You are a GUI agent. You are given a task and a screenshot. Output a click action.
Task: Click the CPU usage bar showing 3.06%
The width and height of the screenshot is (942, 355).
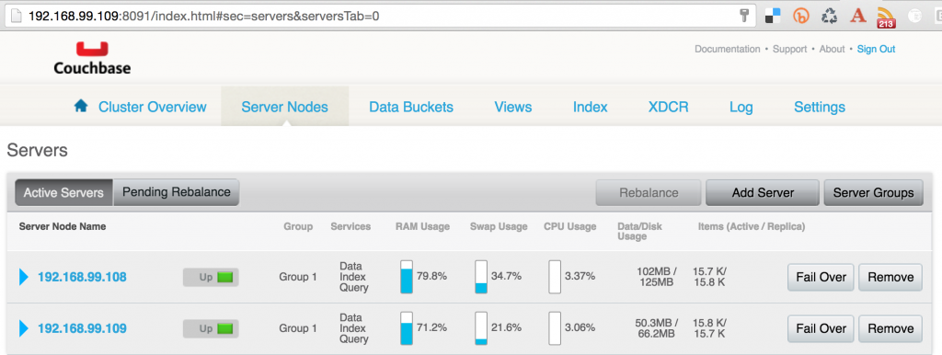(x=555, y=328)
